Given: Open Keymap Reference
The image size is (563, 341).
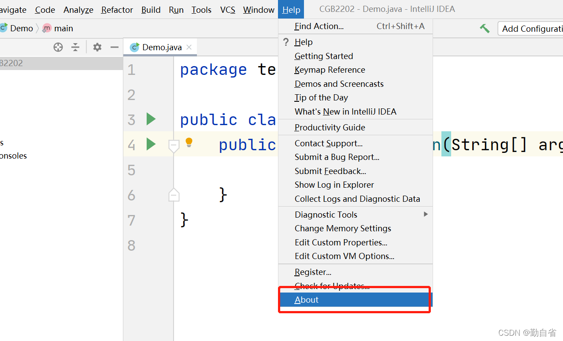Looking at the screenshot, I should point(356,70).
